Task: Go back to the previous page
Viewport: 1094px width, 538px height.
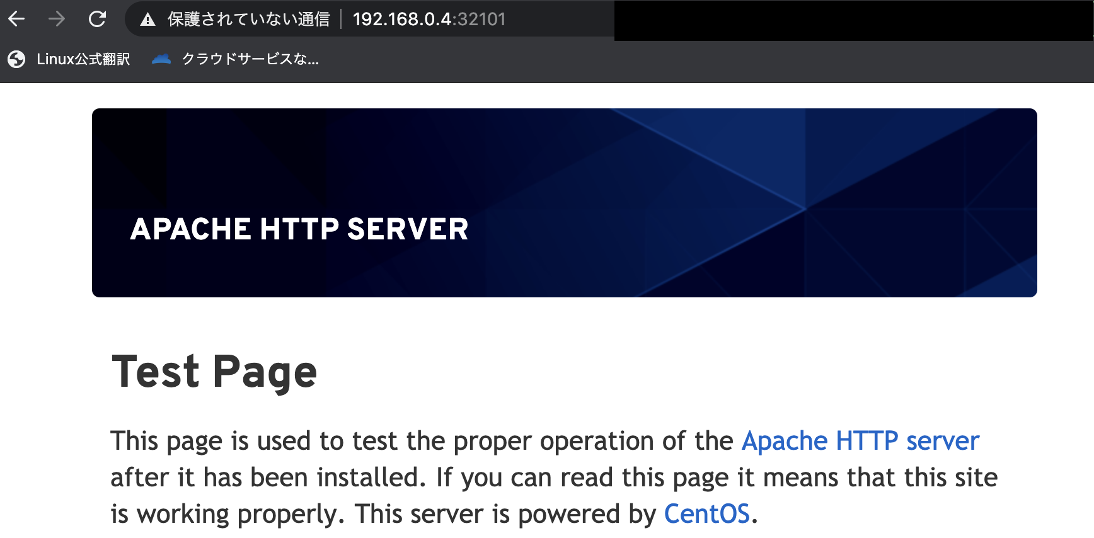Action: tap(16, 19)
